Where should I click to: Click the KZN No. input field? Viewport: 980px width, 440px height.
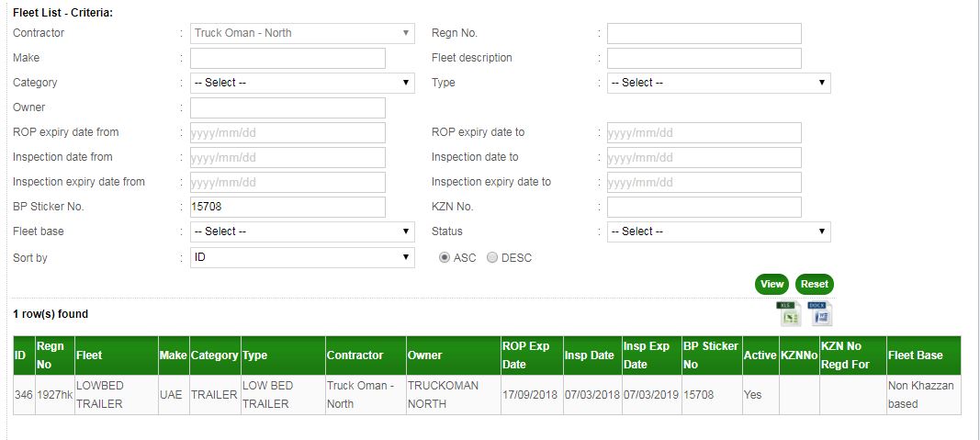pos(704,207)
